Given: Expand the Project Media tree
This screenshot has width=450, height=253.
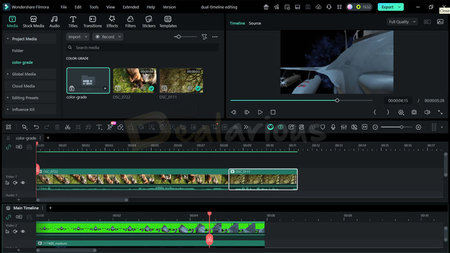Looking at the screenshot, I should pyautogui.click(x=7, y=39).
